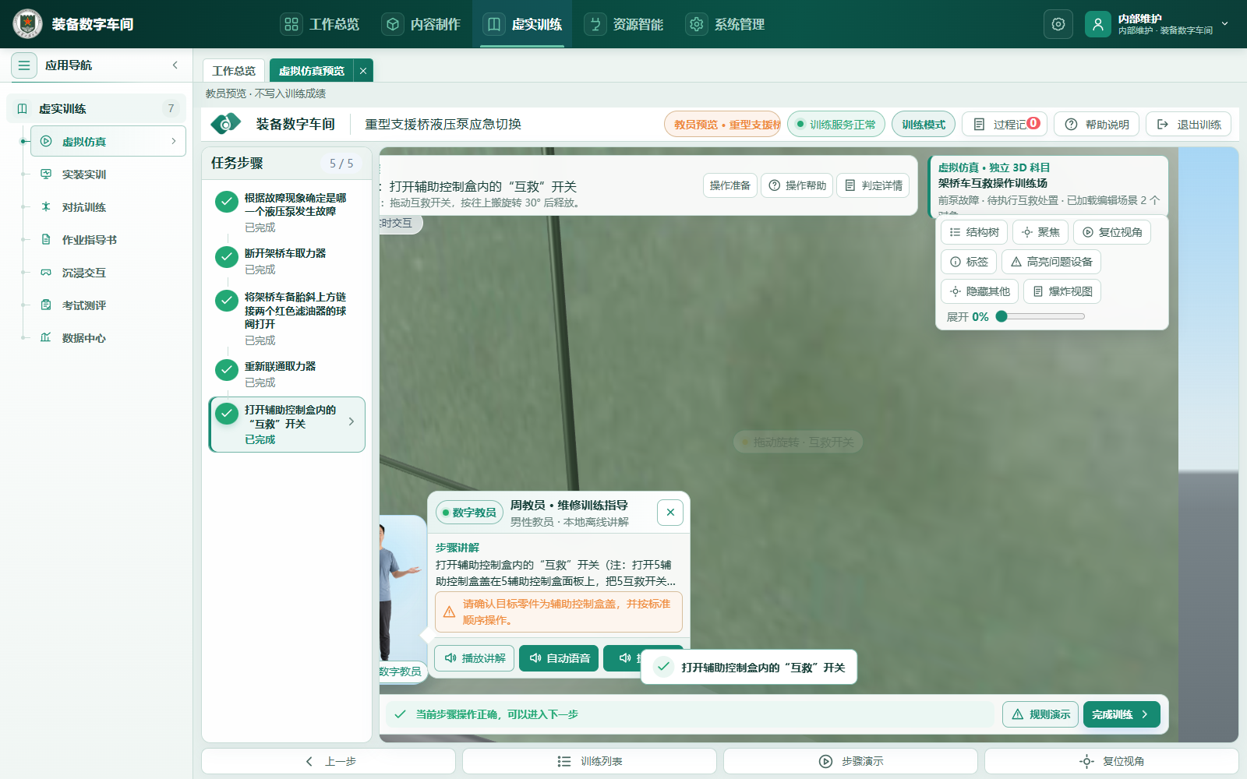Open the 结构树 structure tree
1247x779 pixels.
(974, 232)
